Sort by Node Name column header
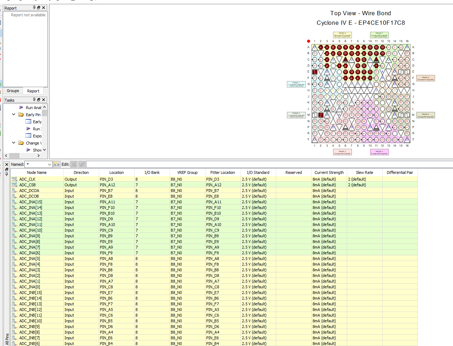The height and width of the screenshot is (346, 453). coord(37,172)
